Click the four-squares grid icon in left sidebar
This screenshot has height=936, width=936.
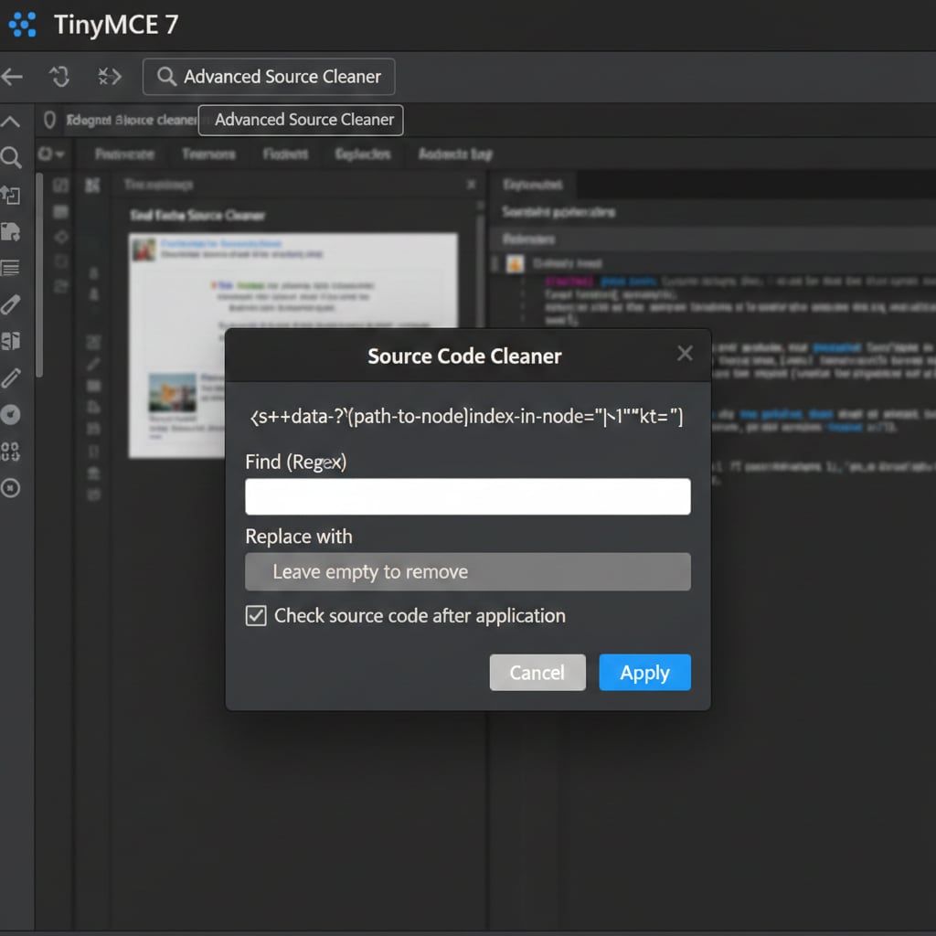click(11, 451)
